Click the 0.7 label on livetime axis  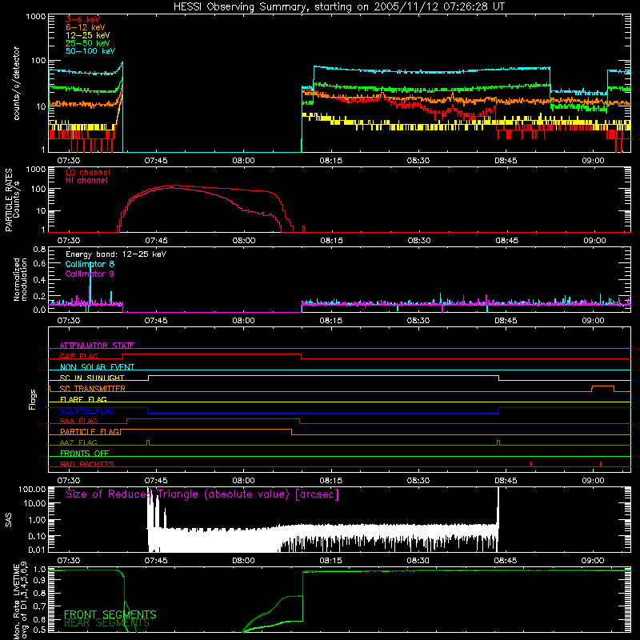[39, 606]
